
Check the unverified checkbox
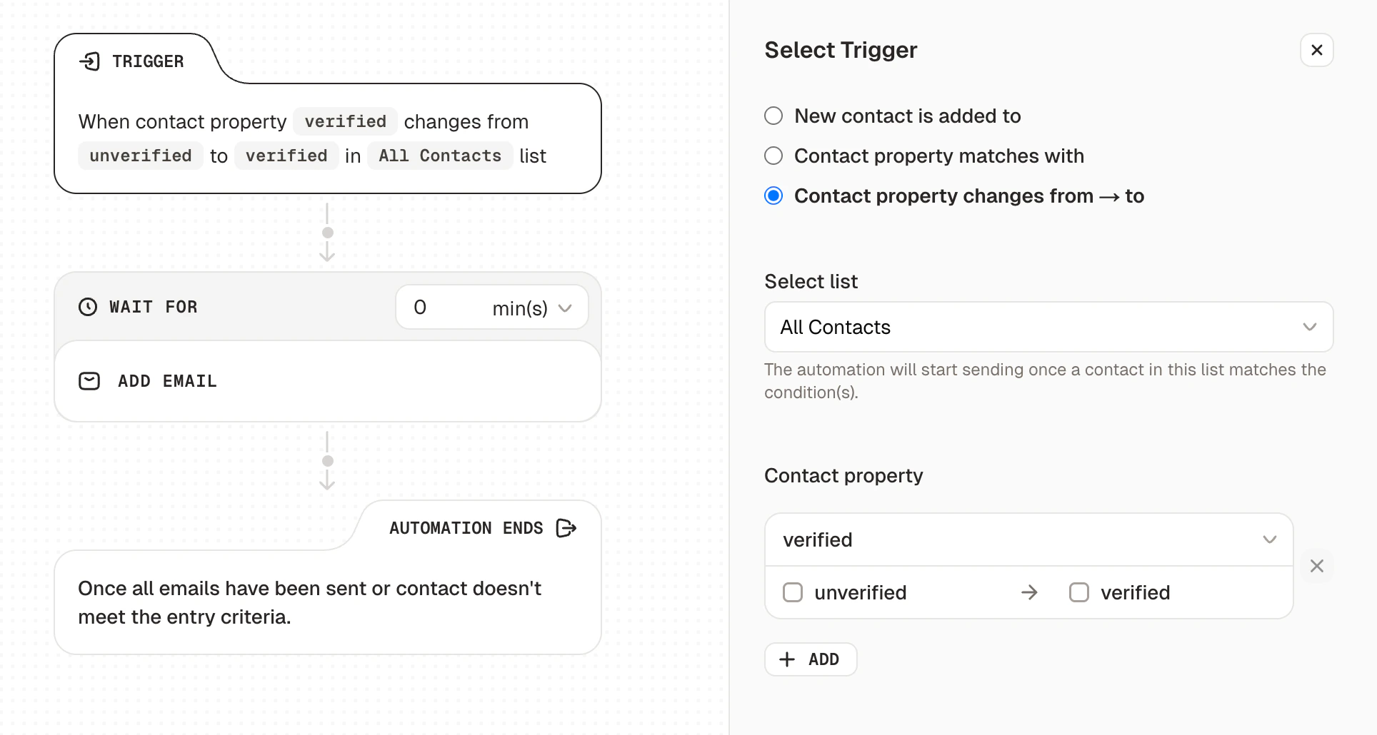tap(793, 592)
